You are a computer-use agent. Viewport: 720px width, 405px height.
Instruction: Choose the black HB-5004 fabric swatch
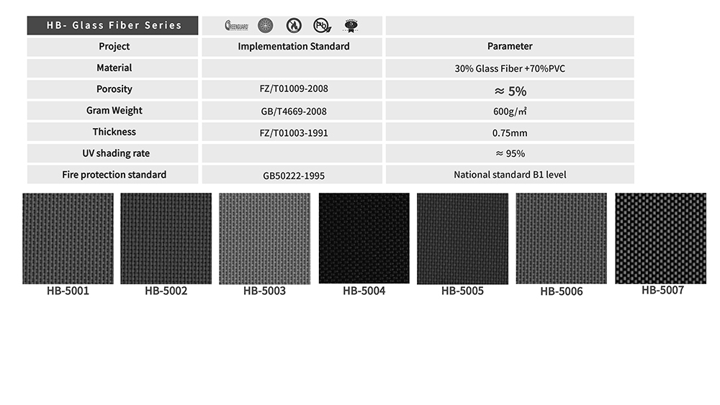pyautogui.click(x=364, y=238)
